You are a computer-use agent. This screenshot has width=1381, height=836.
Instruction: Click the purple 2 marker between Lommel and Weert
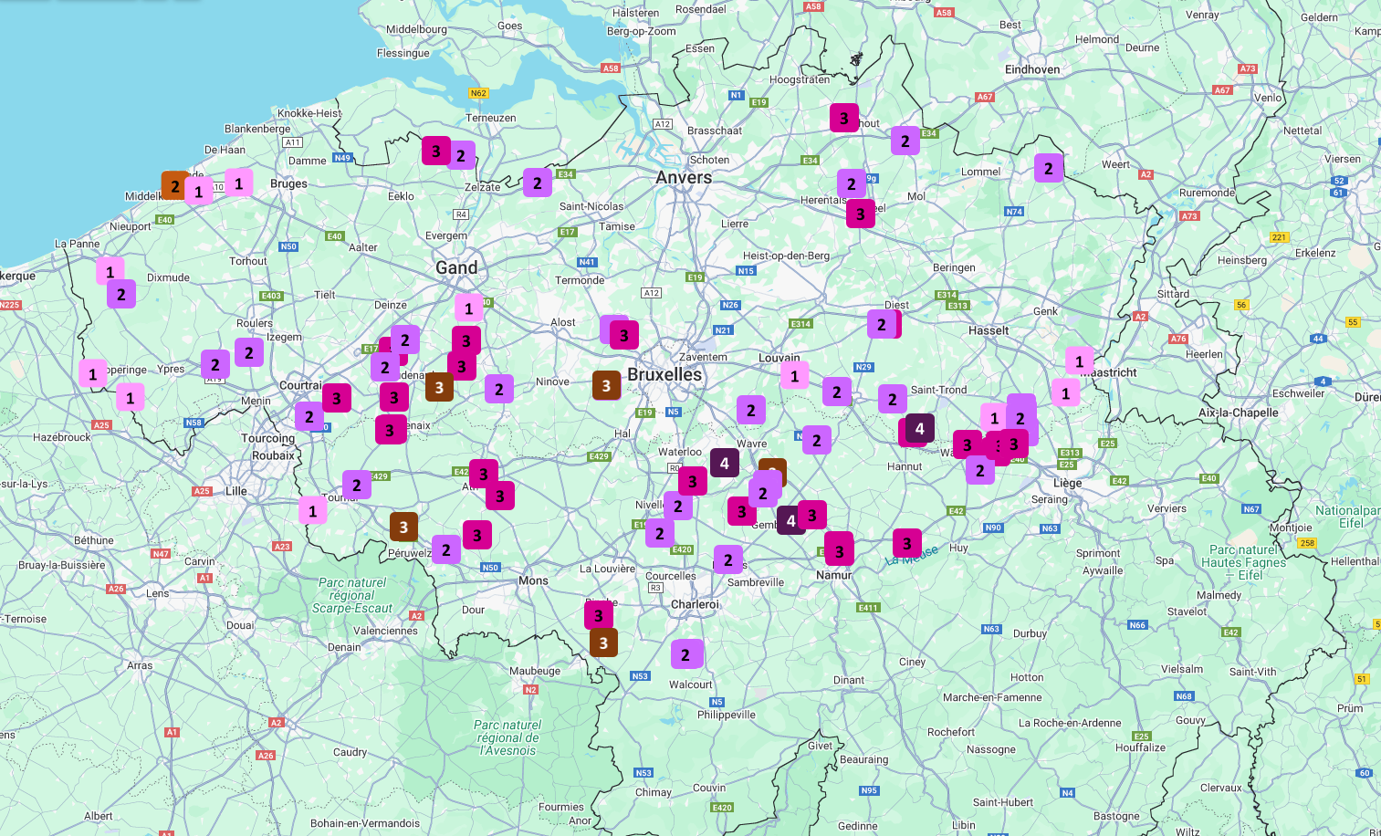[x=1048, y=168]
